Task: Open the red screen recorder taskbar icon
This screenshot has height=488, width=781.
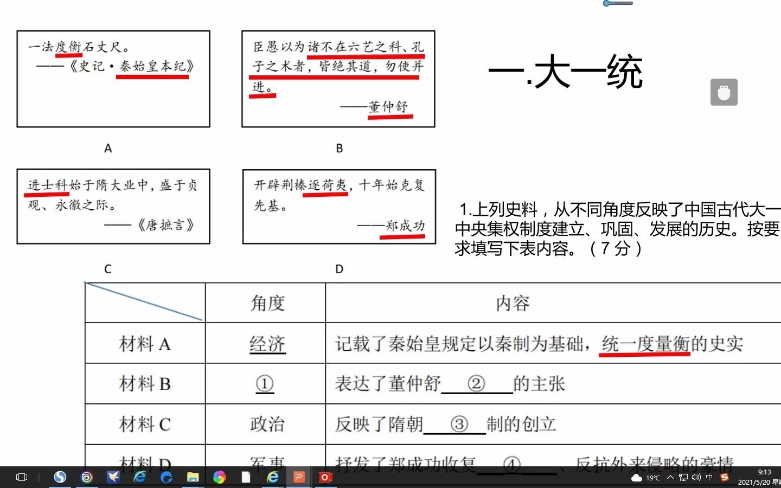Action: pos(326,477)
